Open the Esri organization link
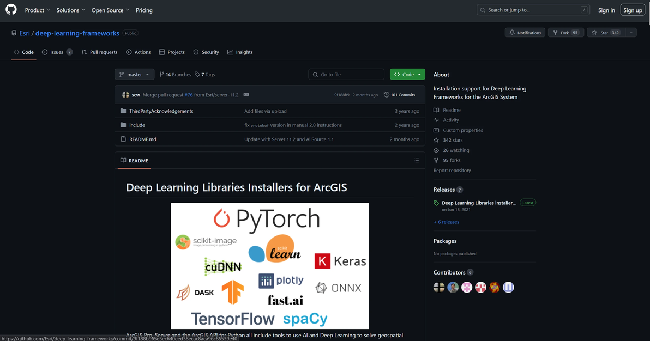Viewport: 650px width, 341px height. [x=25, y=33]
